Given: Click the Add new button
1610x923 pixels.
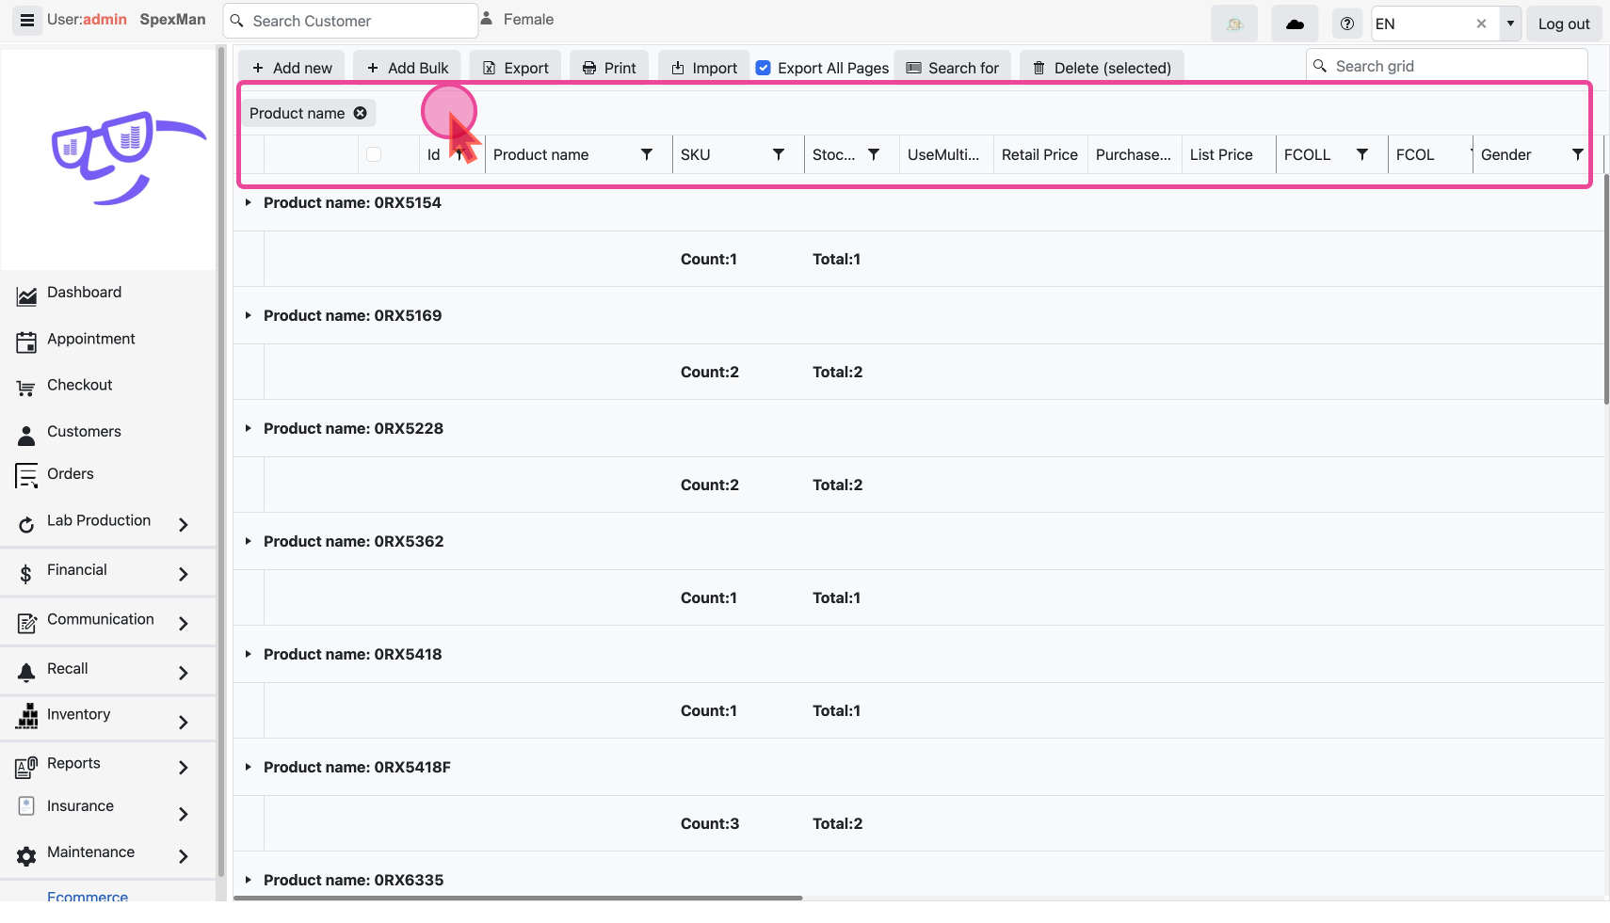Looking at the screenshot, I should pos(292,68).
